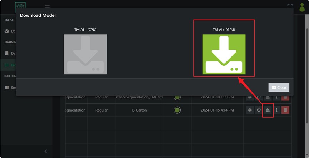Collapse the sidebar with left chevron
The width and height of the screenshot is (309, 158).
46,151
